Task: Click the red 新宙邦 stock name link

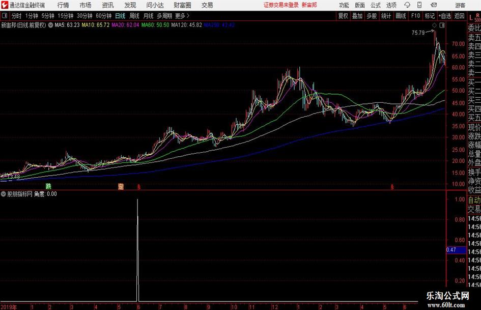Action: (x=309, y=5)
